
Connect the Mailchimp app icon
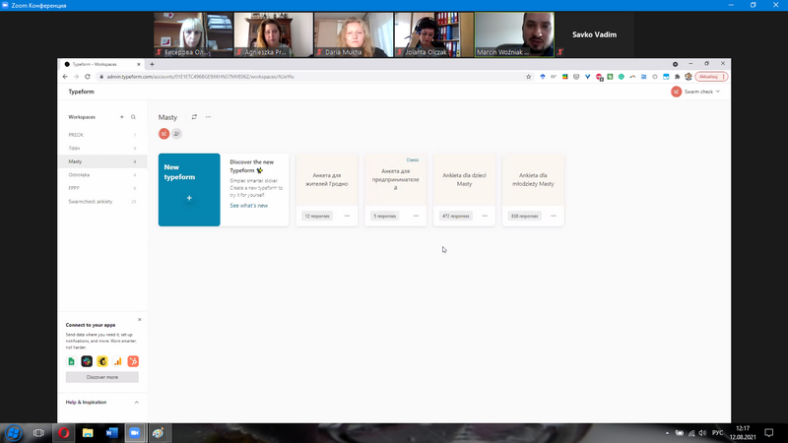pos(102,361)
